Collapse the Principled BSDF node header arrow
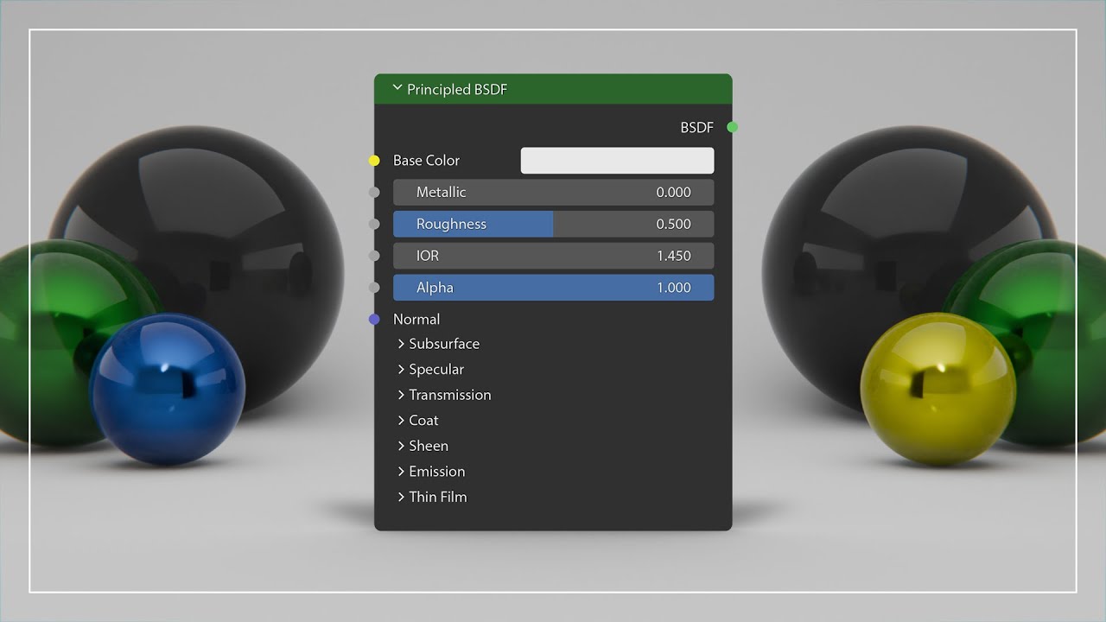 click(x=397, y=88)
